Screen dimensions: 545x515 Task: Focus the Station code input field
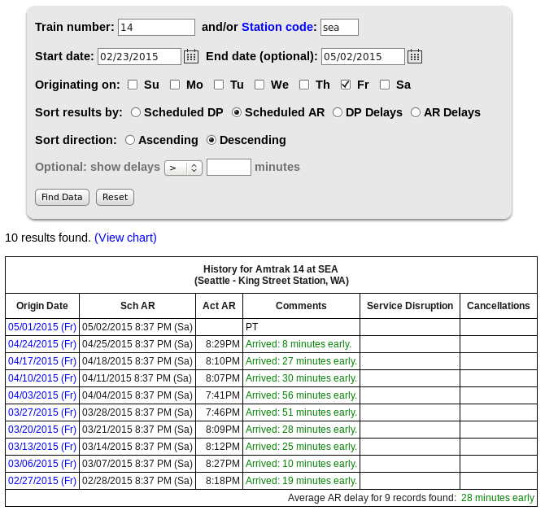pyautogui.click(x=339, y=27)
